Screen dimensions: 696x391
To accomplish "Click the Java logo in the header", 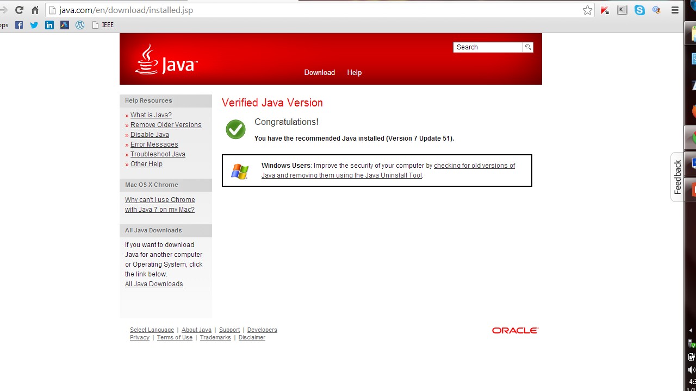I will 166,60.
